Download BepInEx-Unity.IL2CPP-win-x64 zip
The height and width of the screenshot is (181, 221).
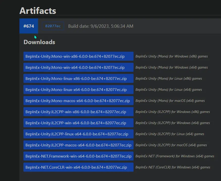(x=78, y=123)
